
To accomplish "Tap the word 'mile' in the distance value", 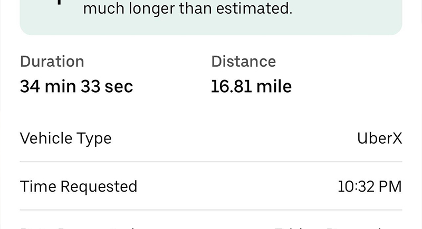I will (x=274, y=86).
